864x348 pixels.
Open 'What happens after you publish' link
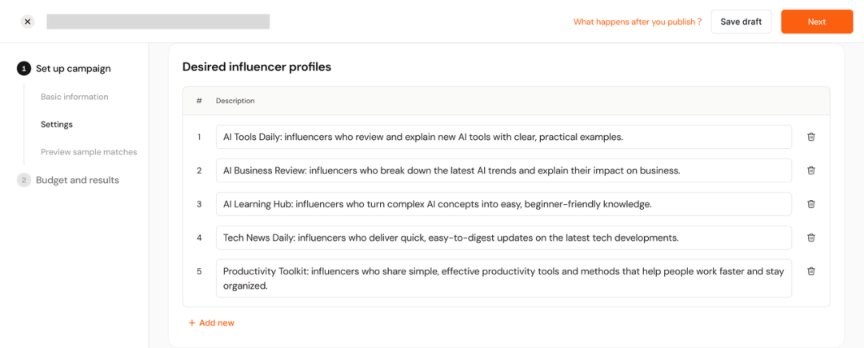[638, 22]
